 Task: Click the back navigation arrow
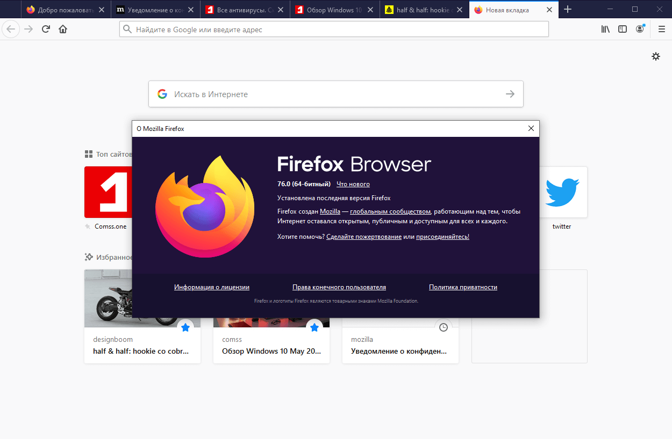[x=11, y=29]
